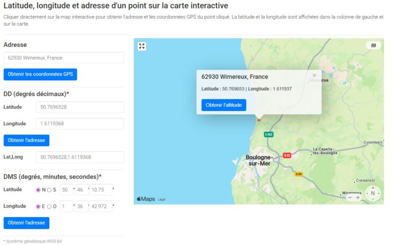Screen dimensions: 397x245
Task: Open the Legal link on map
Action: (x=161, y=200)
